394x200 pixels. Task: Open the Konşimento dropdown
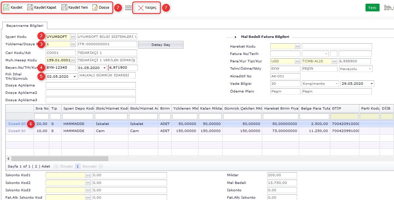point(336,84)
